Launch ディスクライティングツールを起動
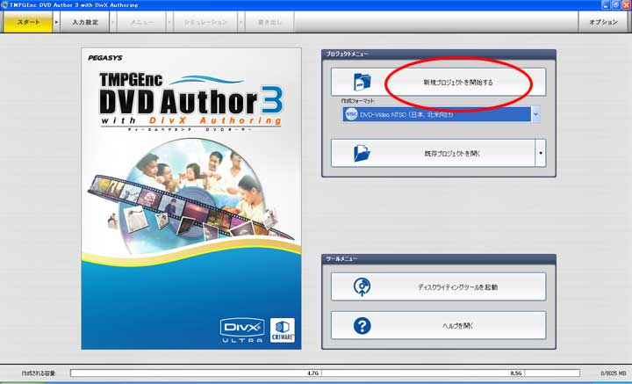The width and height of the screenshot is (632, 384). point(439,286)
